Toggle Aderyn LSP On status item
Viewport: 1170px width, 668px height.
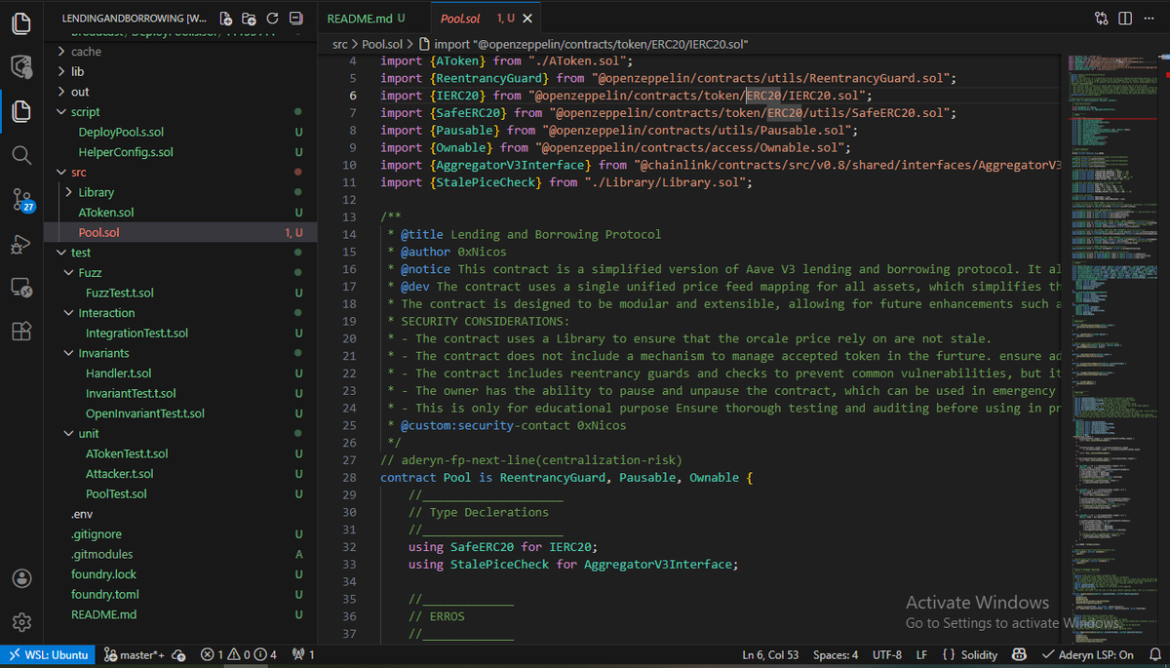click(x=1087, y=655)
